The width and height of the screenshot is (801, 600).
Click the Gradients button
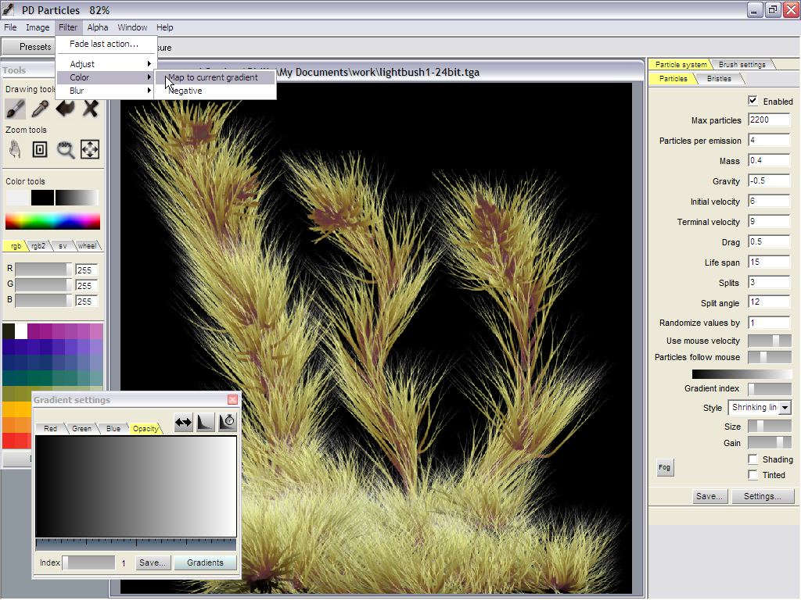point(205,562)
